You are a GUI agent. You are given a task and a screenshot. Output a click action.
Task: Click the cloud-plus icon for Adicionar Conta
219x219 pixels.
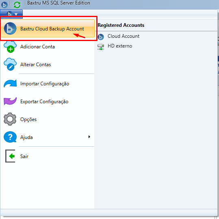point(10,47)
